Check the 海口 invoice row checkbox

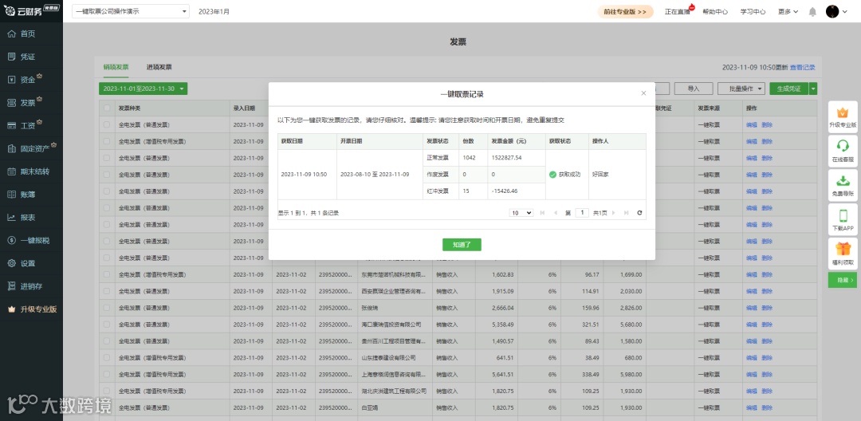(x=107, y=325)
